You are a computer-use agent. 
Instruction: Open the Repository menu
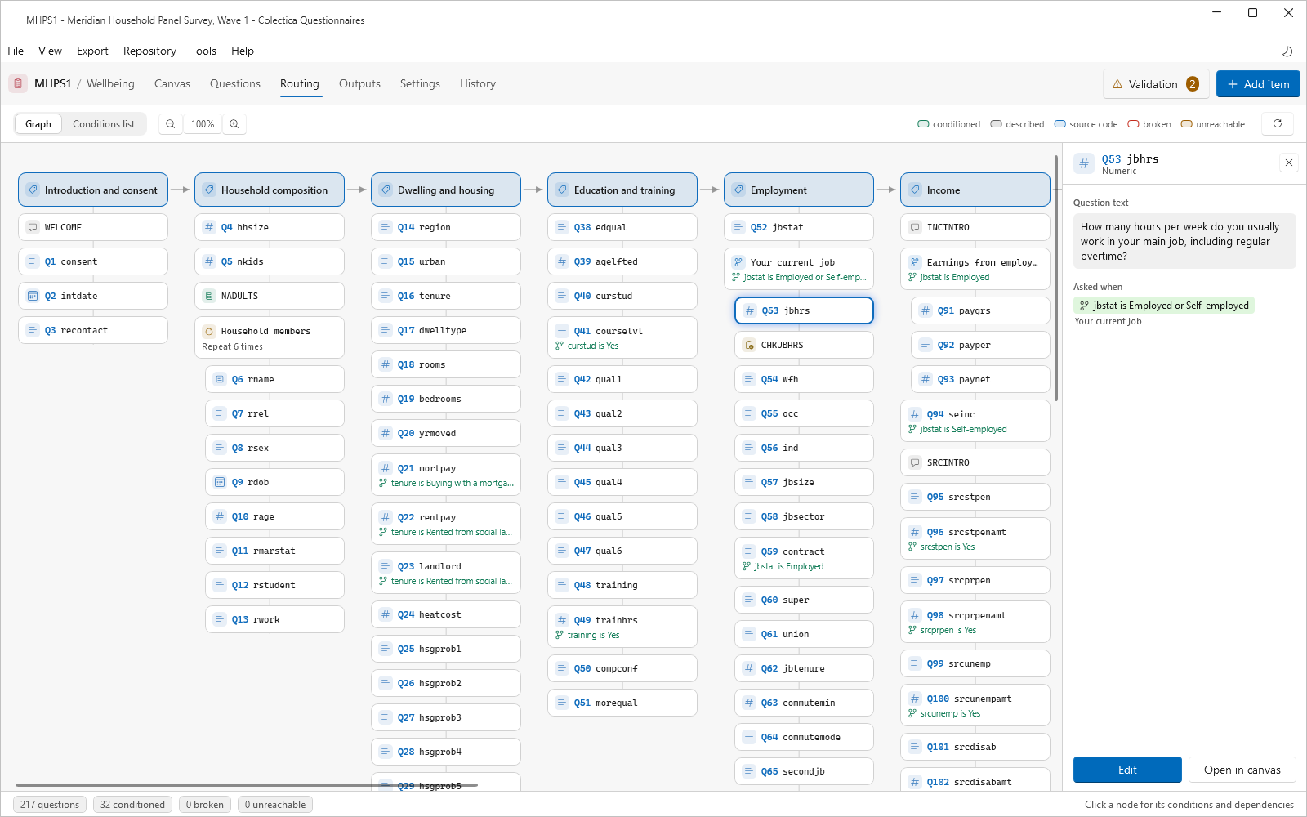click(149, 51)
